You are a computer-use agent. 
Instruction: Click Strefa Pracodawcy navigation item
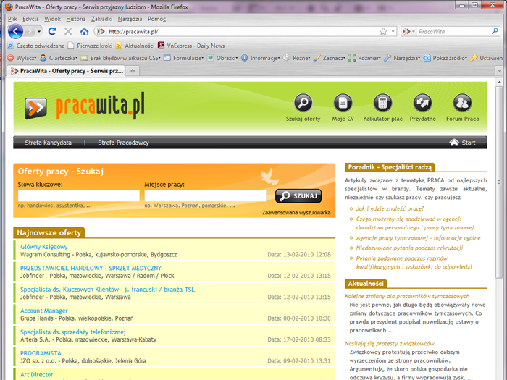point(123,143)
